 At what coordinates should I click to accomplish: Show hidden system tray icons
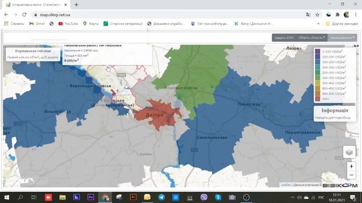pos(292,197)
